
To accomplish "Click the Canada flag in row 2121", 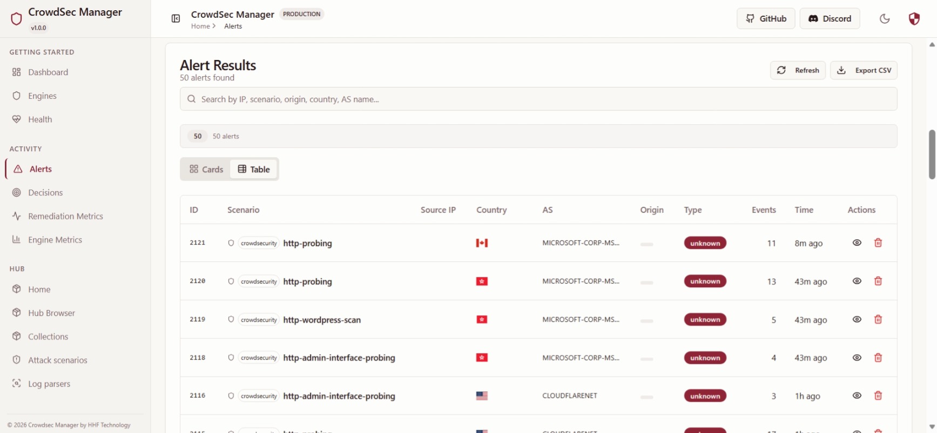I will click(482, 243).
